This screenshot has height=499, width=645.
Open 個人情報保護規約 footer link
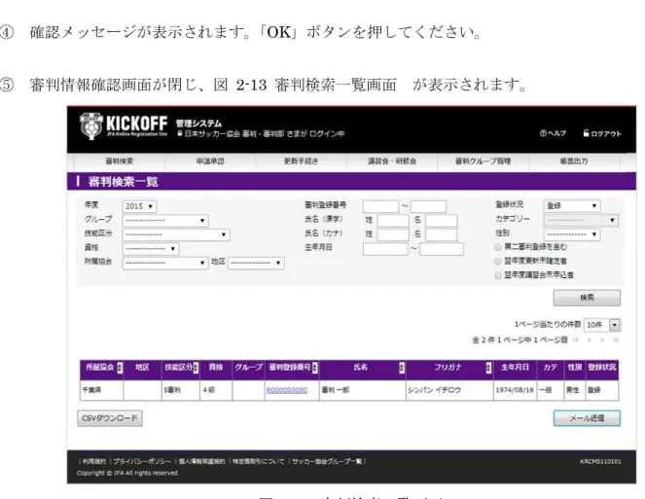point(201,462)
